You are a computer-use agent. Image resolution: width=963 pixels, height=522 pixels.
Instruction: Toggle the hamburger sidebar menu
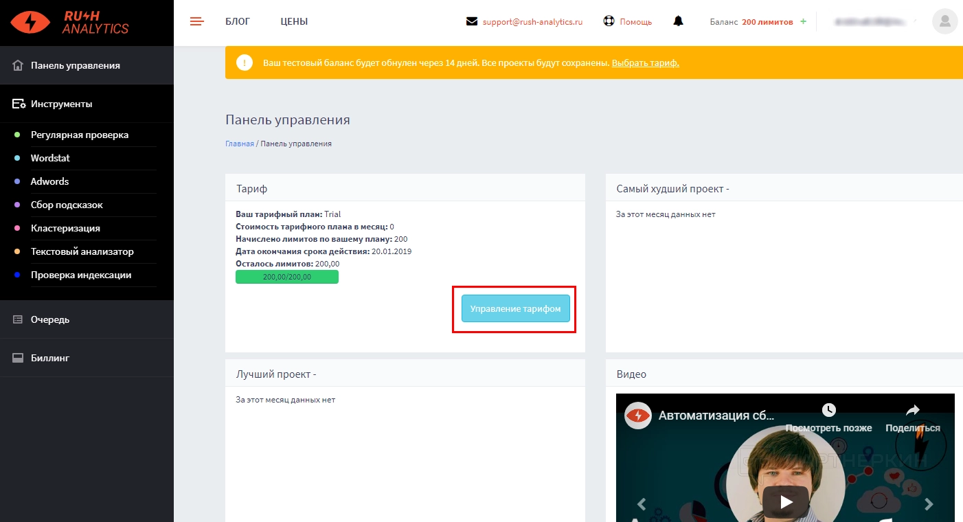[197, 21]
